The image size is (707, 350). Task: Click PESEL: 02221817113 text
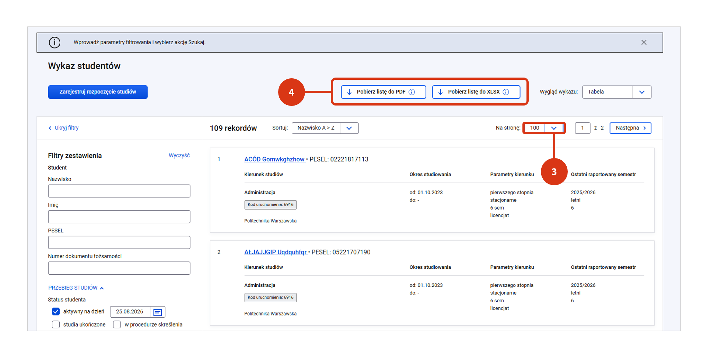tap(339, 160)
